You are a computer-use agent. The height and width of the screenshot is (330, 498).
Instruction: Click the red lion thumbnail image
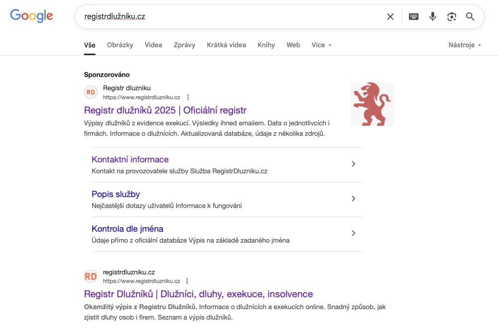pyautogui.click(x=373, y=104)
